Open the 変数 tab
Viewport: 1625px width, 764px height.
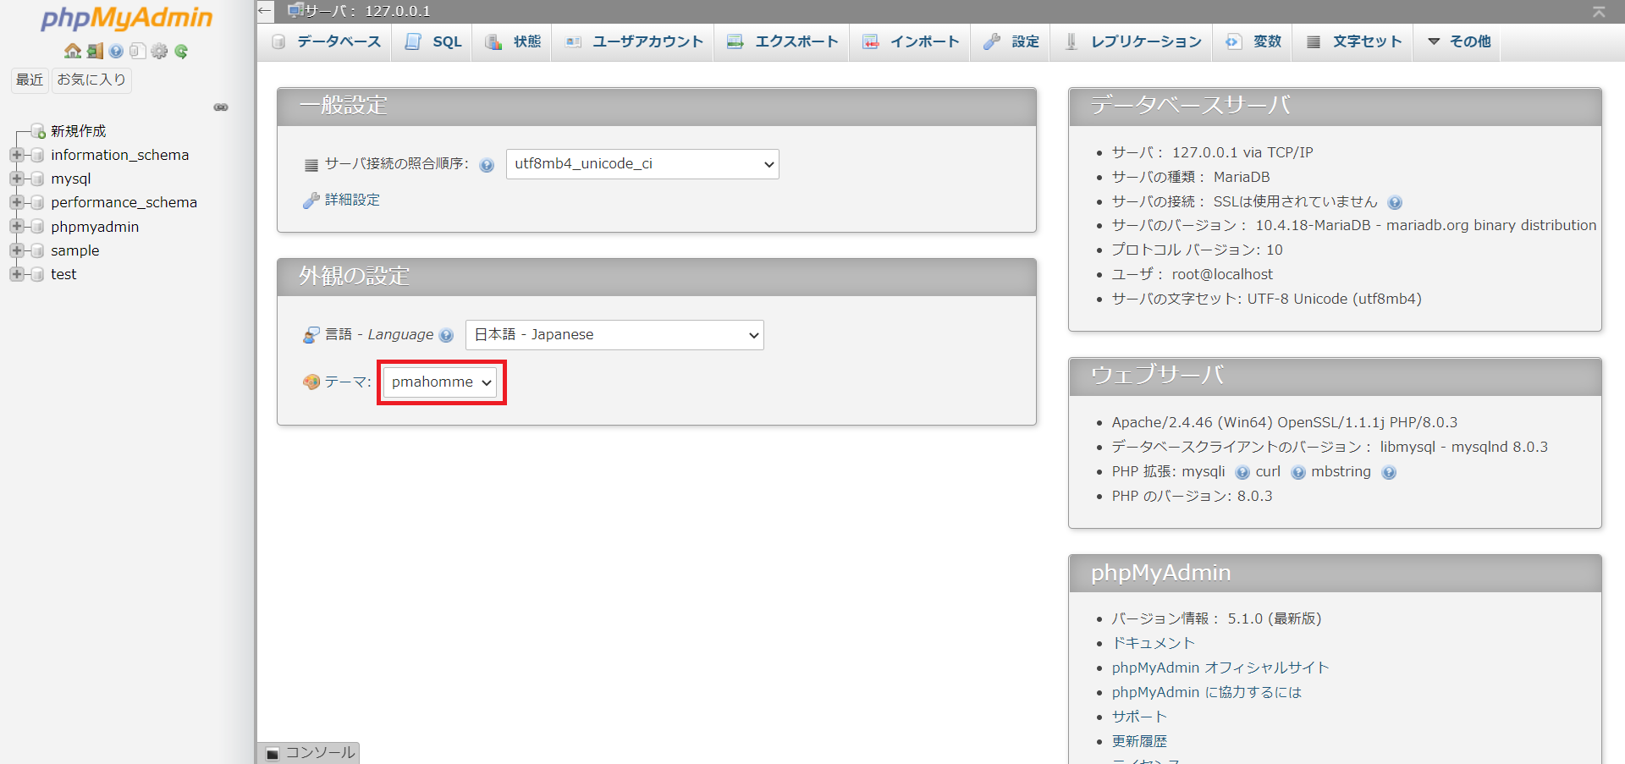1253,41
